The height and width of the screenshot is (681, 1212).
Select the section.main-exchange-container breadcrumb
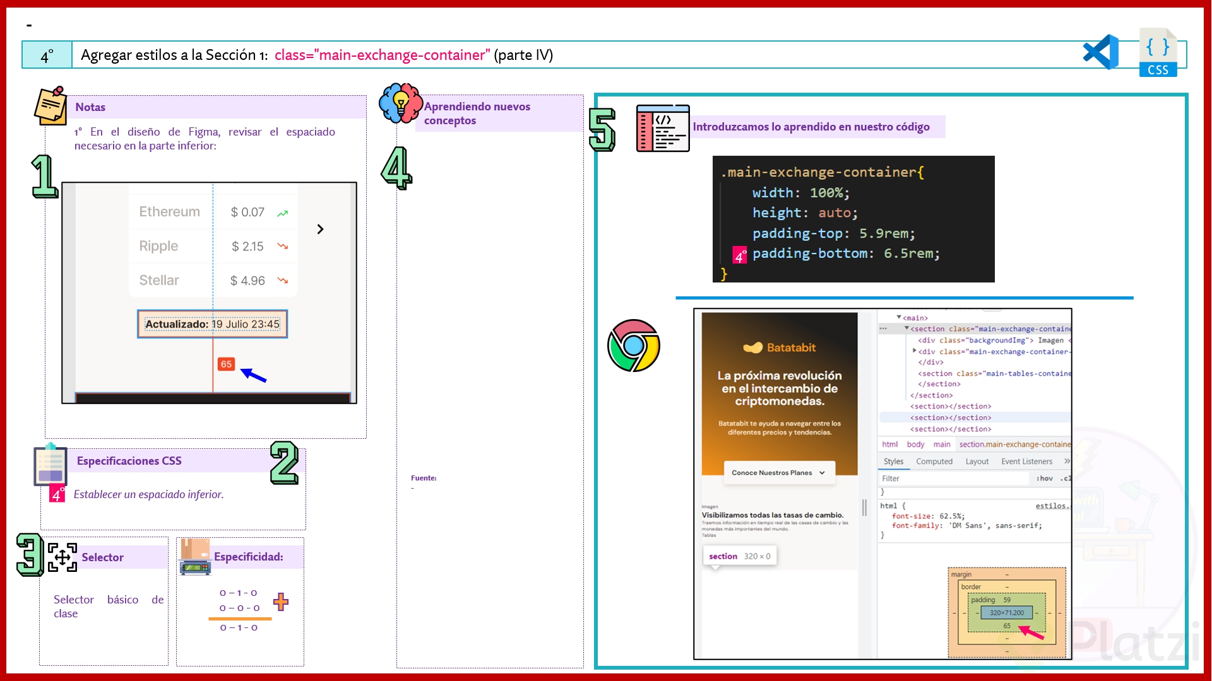click(x=1014, y=445)
